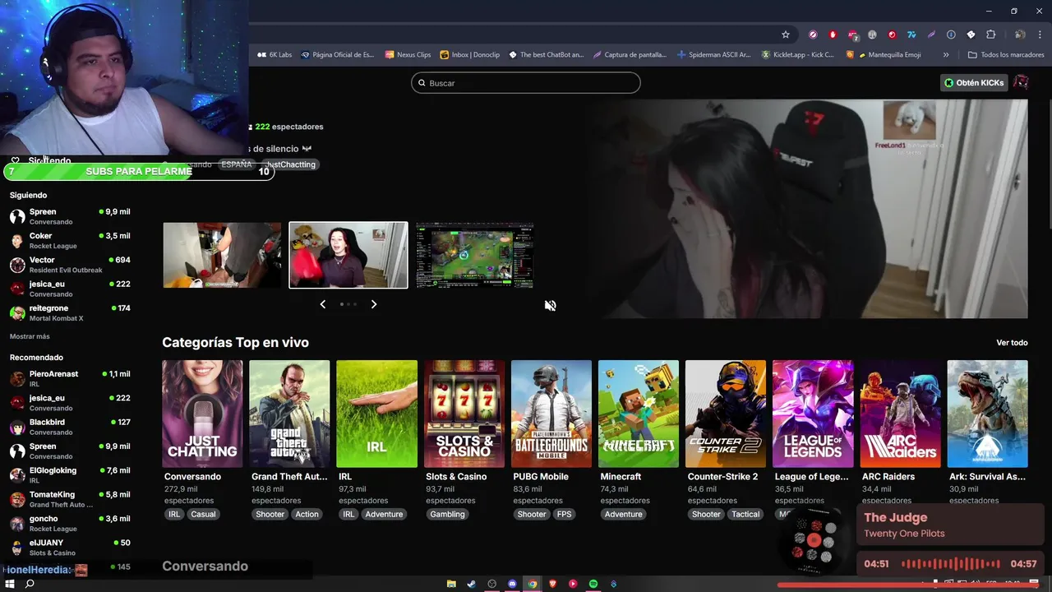Select the FPS tag under PUBG Mobile

click(x=564, y=514)
